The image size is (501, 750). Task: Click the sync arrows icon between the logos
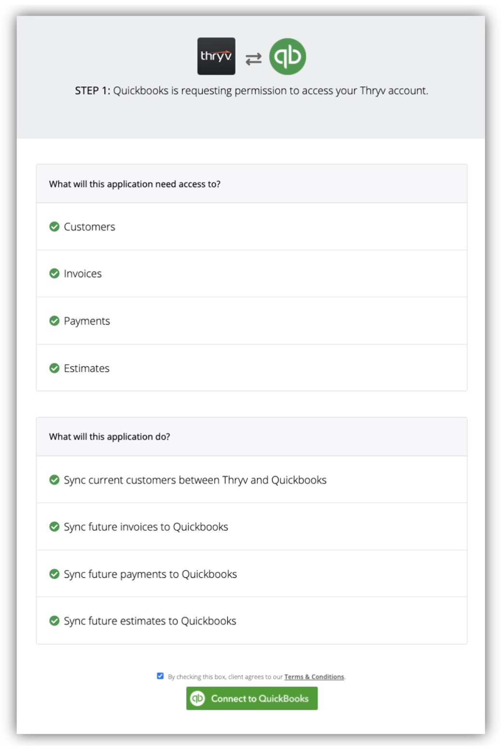tap(253, 59)
